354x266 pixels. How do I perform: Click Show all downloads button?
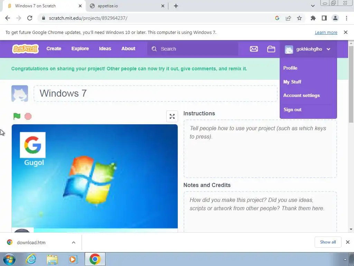click(328, 242)
